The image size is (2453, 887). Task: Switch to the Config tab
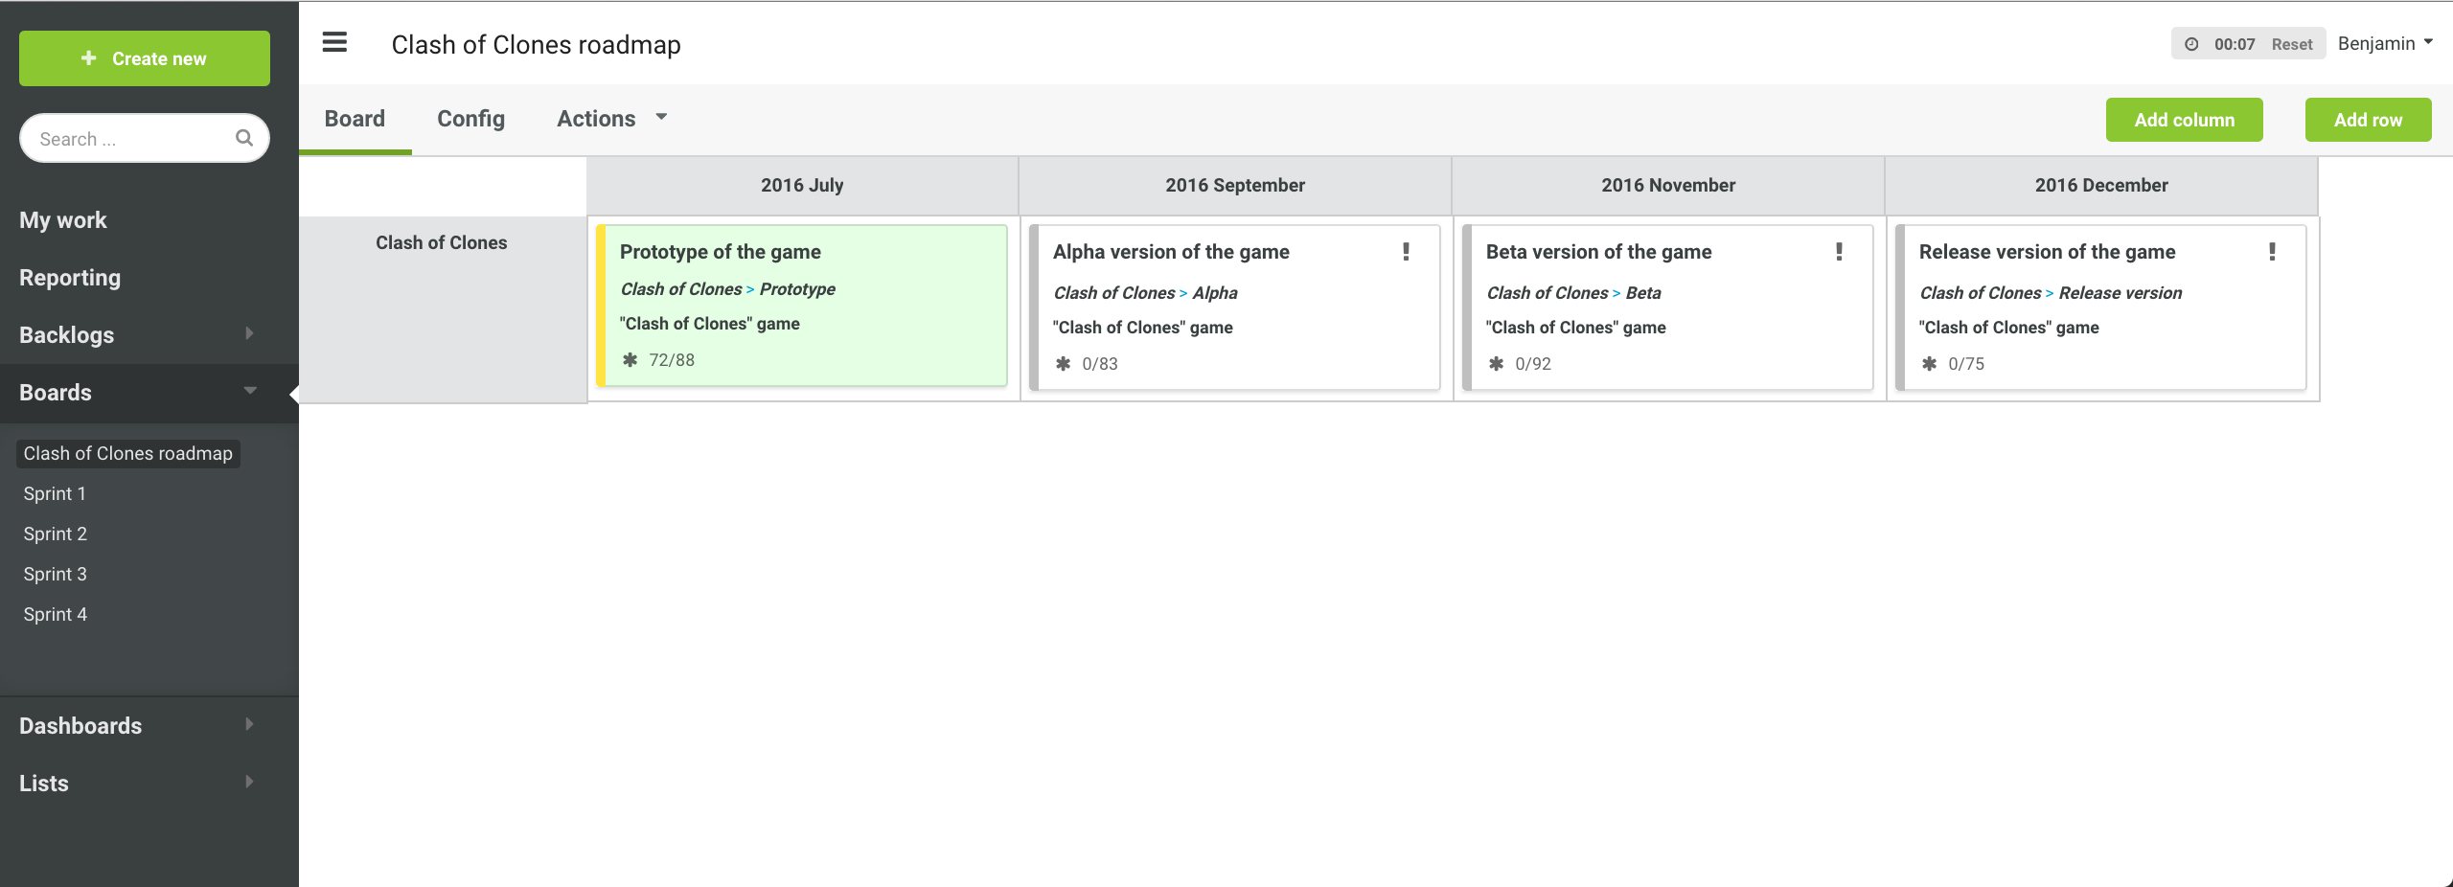(x=470, y=119)
